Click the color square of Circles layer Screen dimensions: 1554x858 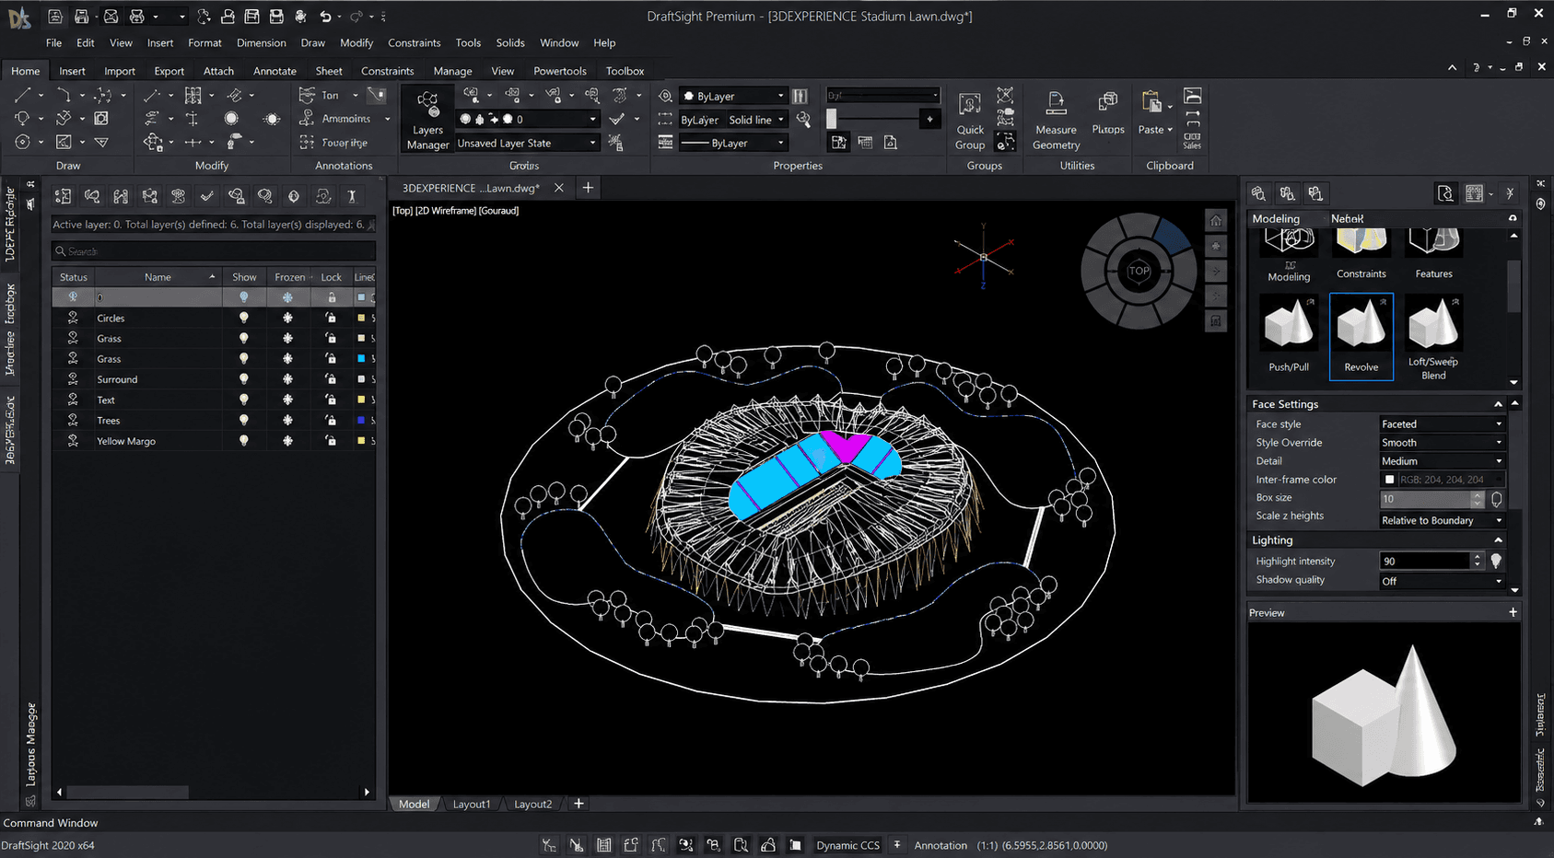361,318
